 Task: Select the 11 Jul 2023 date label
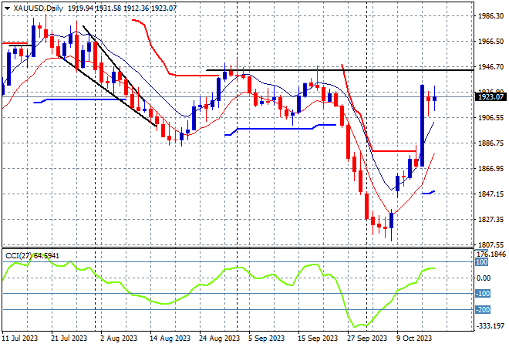click(x=22, y=338)
